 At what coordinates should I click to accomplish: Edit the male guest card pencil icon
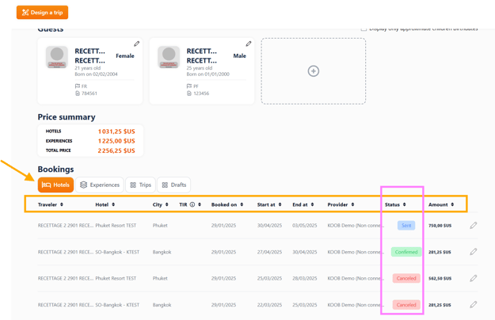[248, 44]
